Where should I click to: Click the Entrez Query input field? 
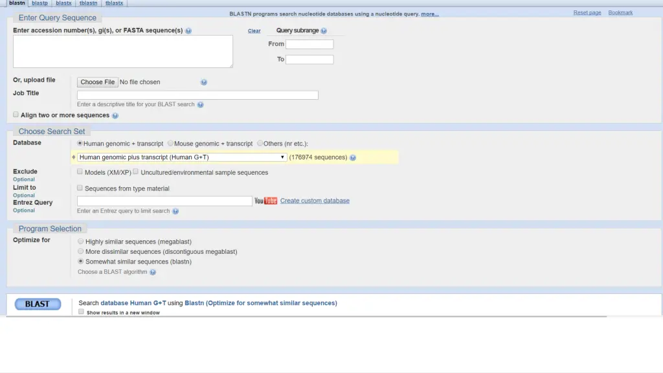tap(164, 201)
